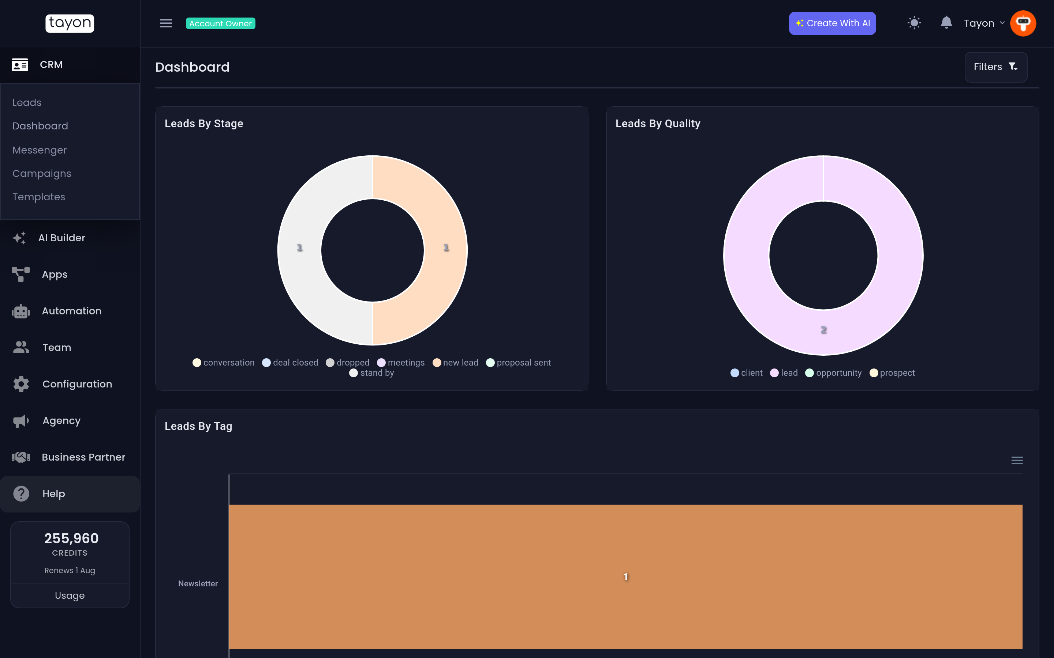
Task: Click the AI Builder sparkle icon
Action: (20, 238)
